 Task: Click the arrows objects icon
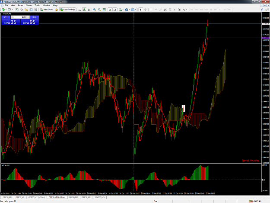point(184,10)
